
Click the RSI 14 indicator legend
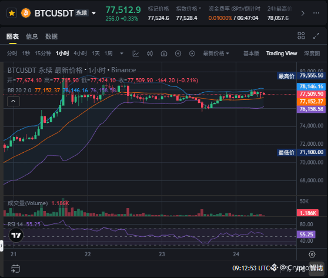coord(15,225)
